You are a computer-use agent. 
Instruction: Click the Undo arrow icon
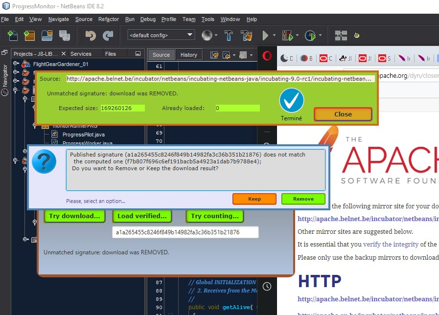coord(91,35)
